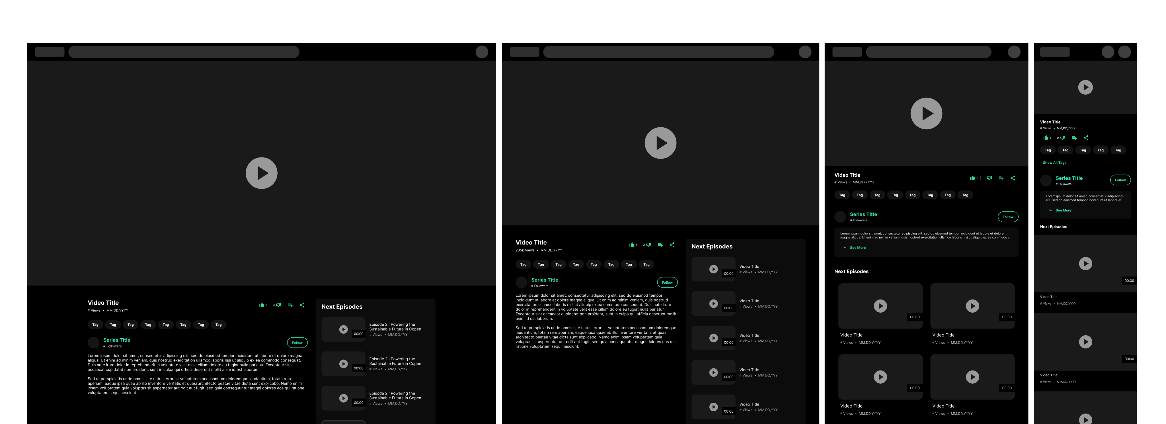
Task: Click add-to-playlist icon in the grid-episodes tablet layout
Action: 1001,178
